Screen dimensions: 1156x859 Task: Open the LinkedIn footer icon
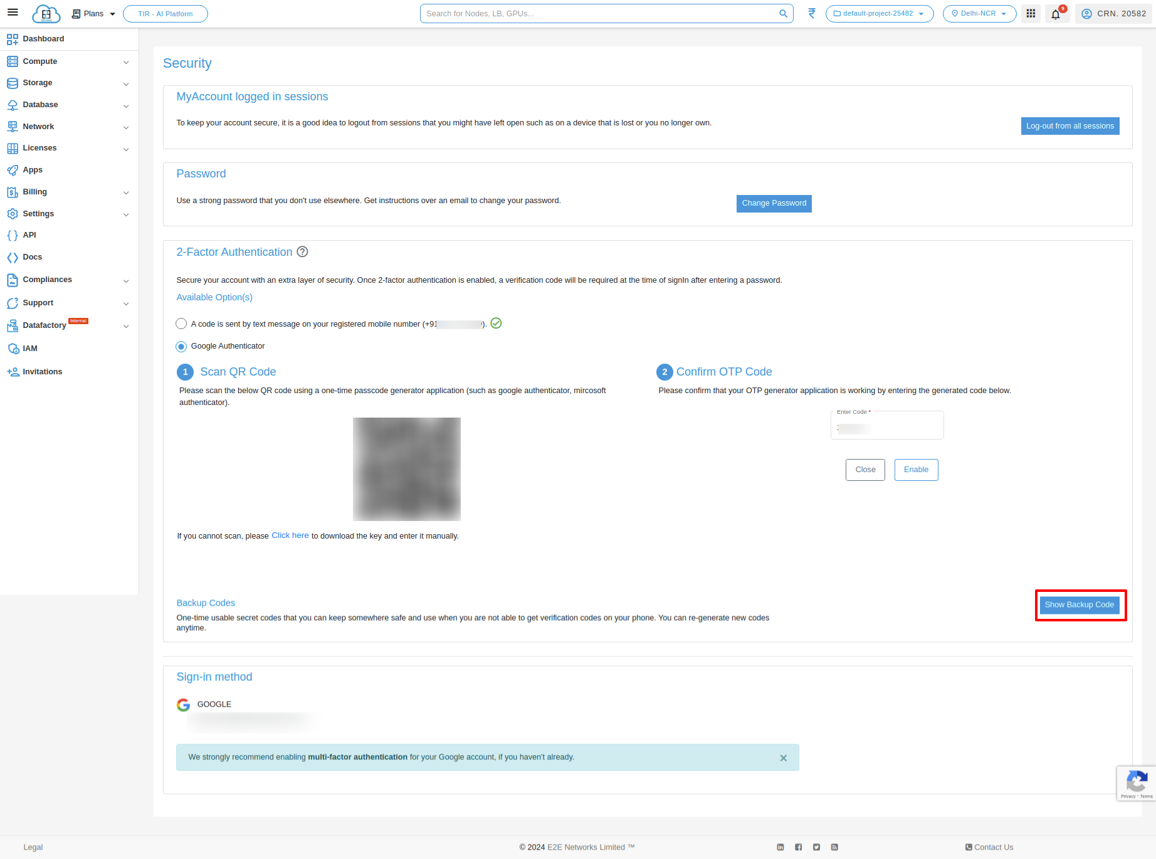coord(780,847)
